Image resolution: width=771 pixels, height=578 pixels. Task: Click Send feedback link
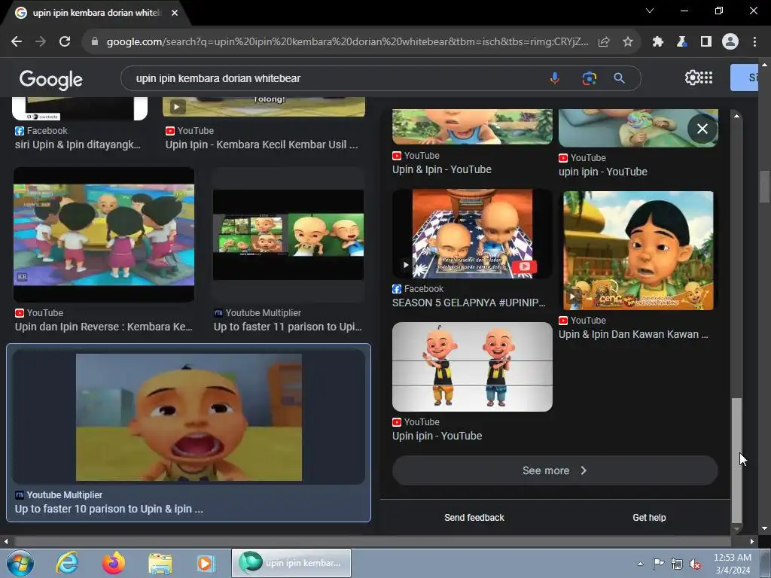pyautogui.click(x=474, y=518)
